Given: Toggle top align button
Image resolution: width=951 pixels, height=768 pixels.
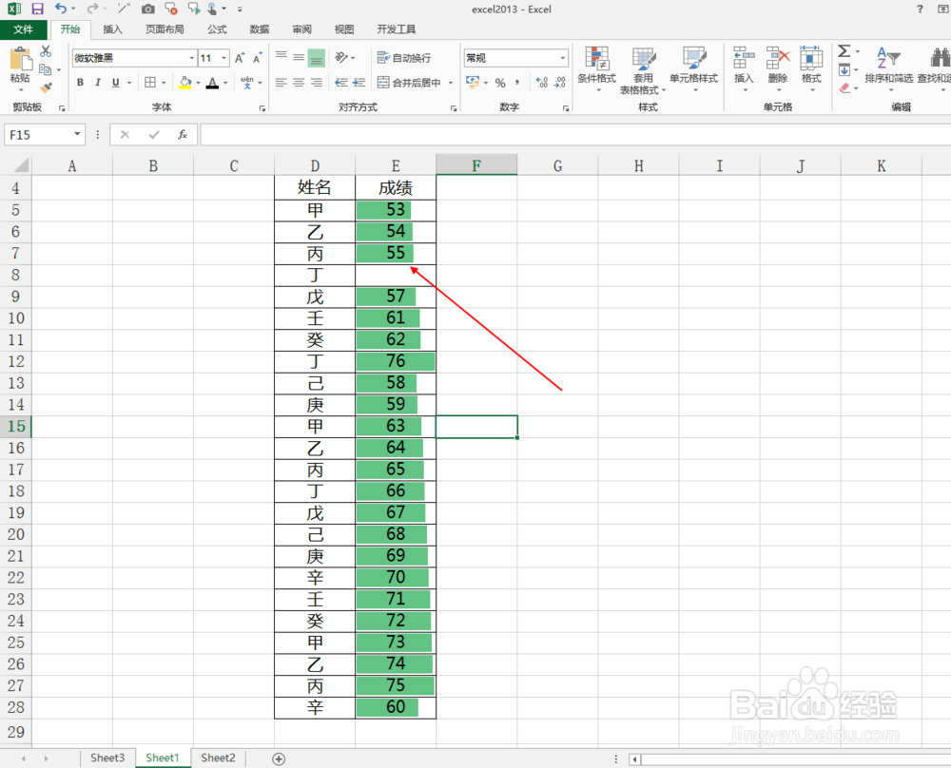Looking at the screenshot, I should click(281, 57).
